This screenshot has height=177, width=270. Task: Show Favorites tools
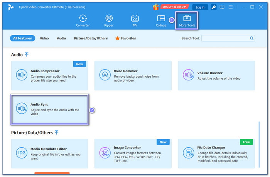128,38
